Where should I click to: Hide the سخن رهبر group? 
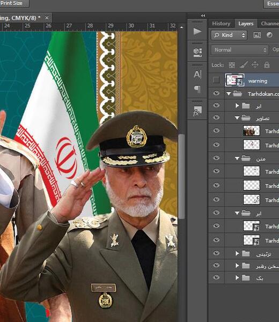pyautogui.click(x=216, y=265)
